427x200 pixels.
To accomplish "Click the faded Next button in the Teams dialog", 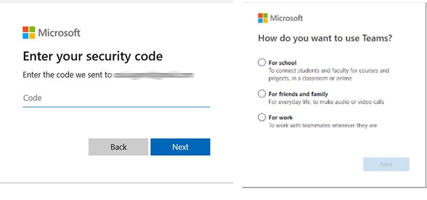I will click(386, 164).
